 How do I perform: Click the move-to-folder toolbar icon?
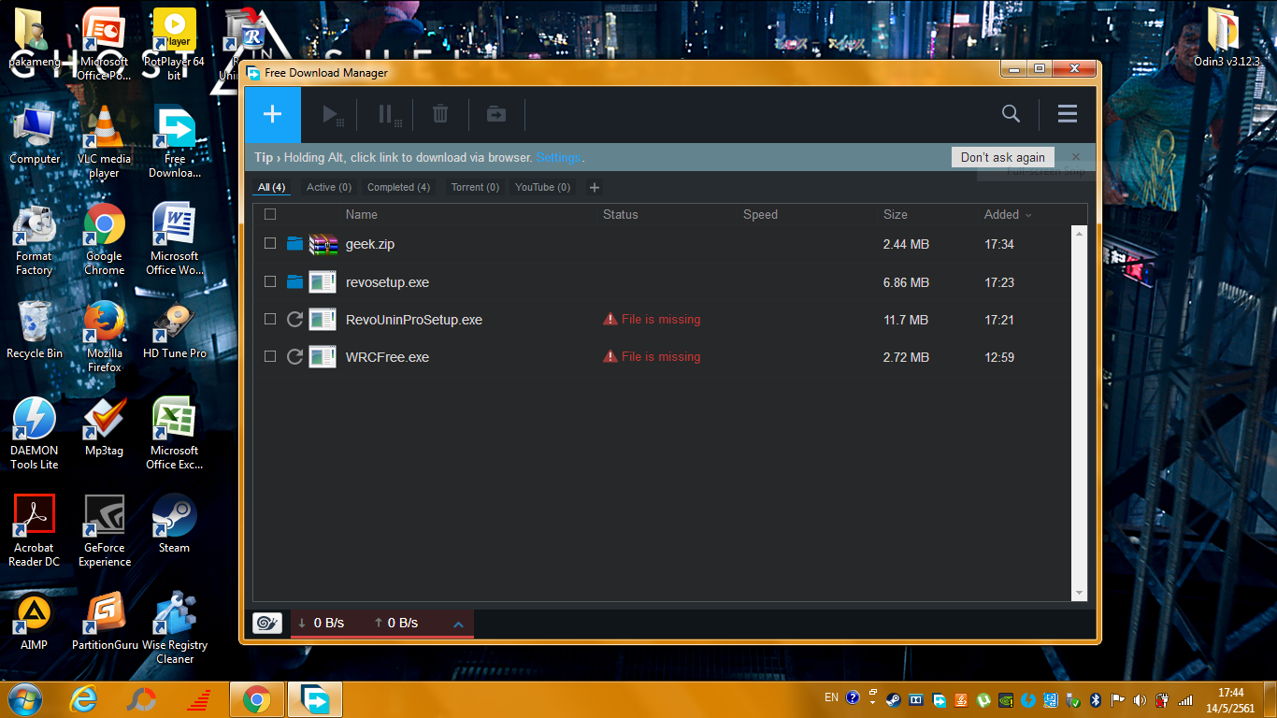pyautogui.click(x=496, y=114)
